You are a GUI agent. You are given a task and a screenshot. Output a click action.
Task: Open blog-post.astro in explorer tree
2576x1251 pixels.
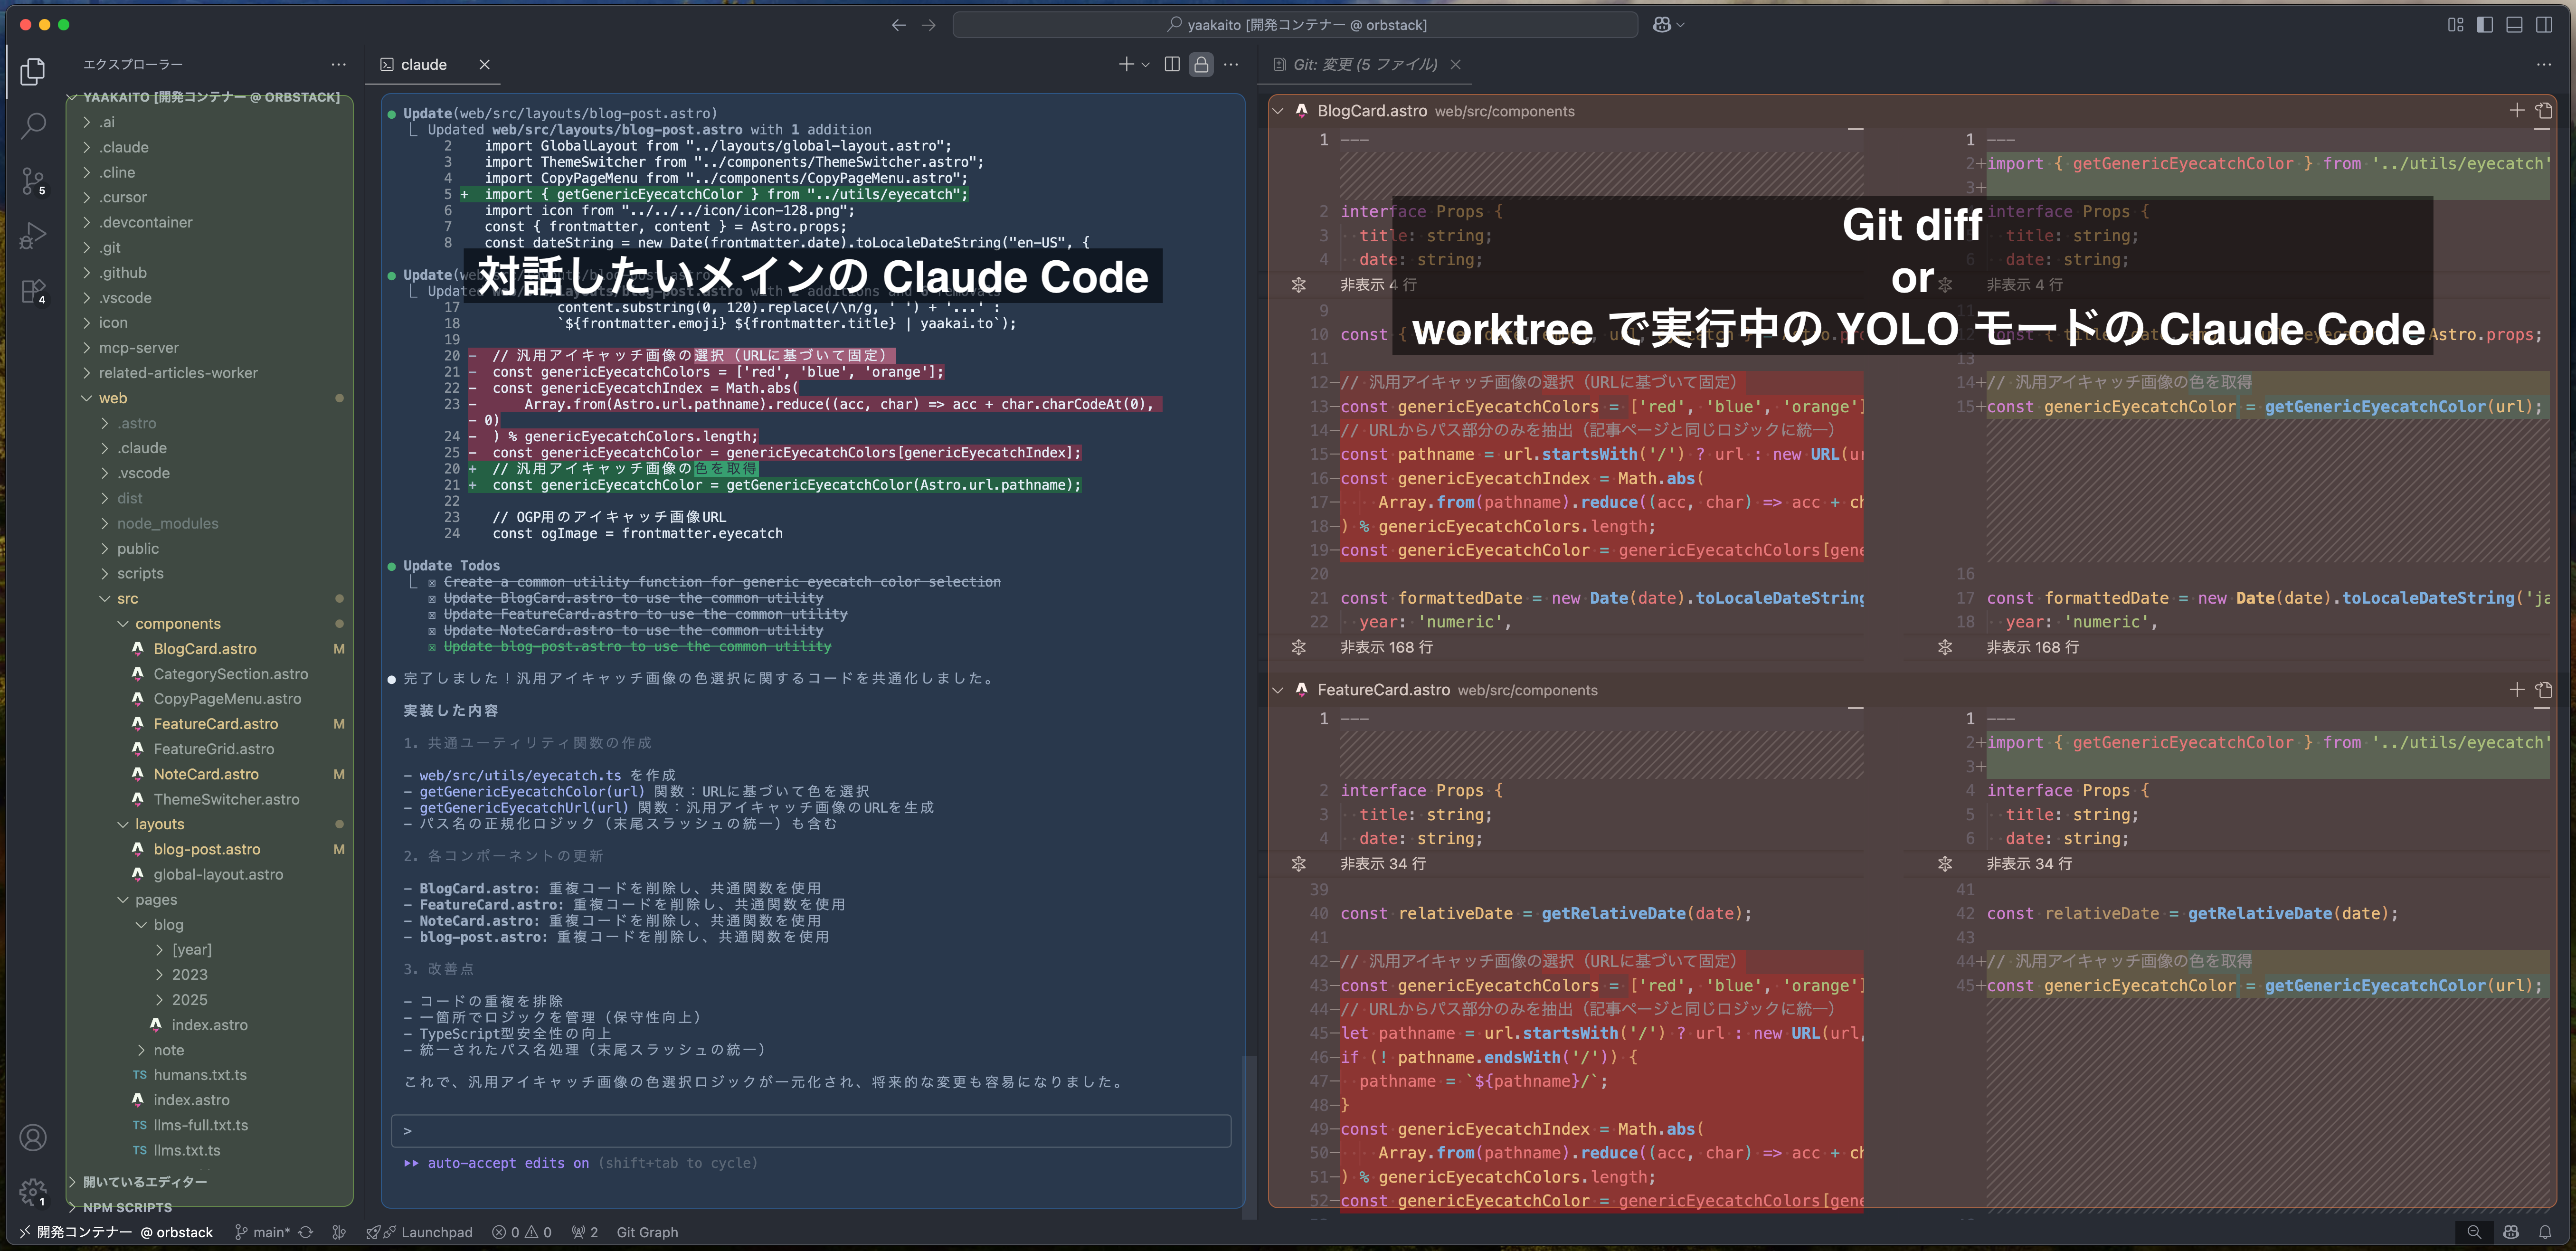coord(207,849)
